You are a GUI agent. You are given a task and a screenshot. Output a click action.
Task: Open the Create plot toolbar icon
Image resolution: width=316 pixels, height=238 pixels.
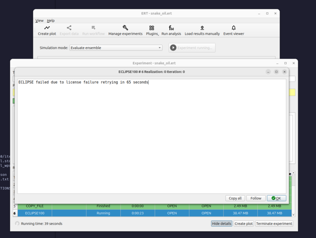tap(47, 28)
